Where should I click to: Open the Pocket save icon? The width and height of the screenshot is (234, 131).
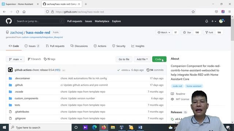pyautogui.click(x=216, y=12)
